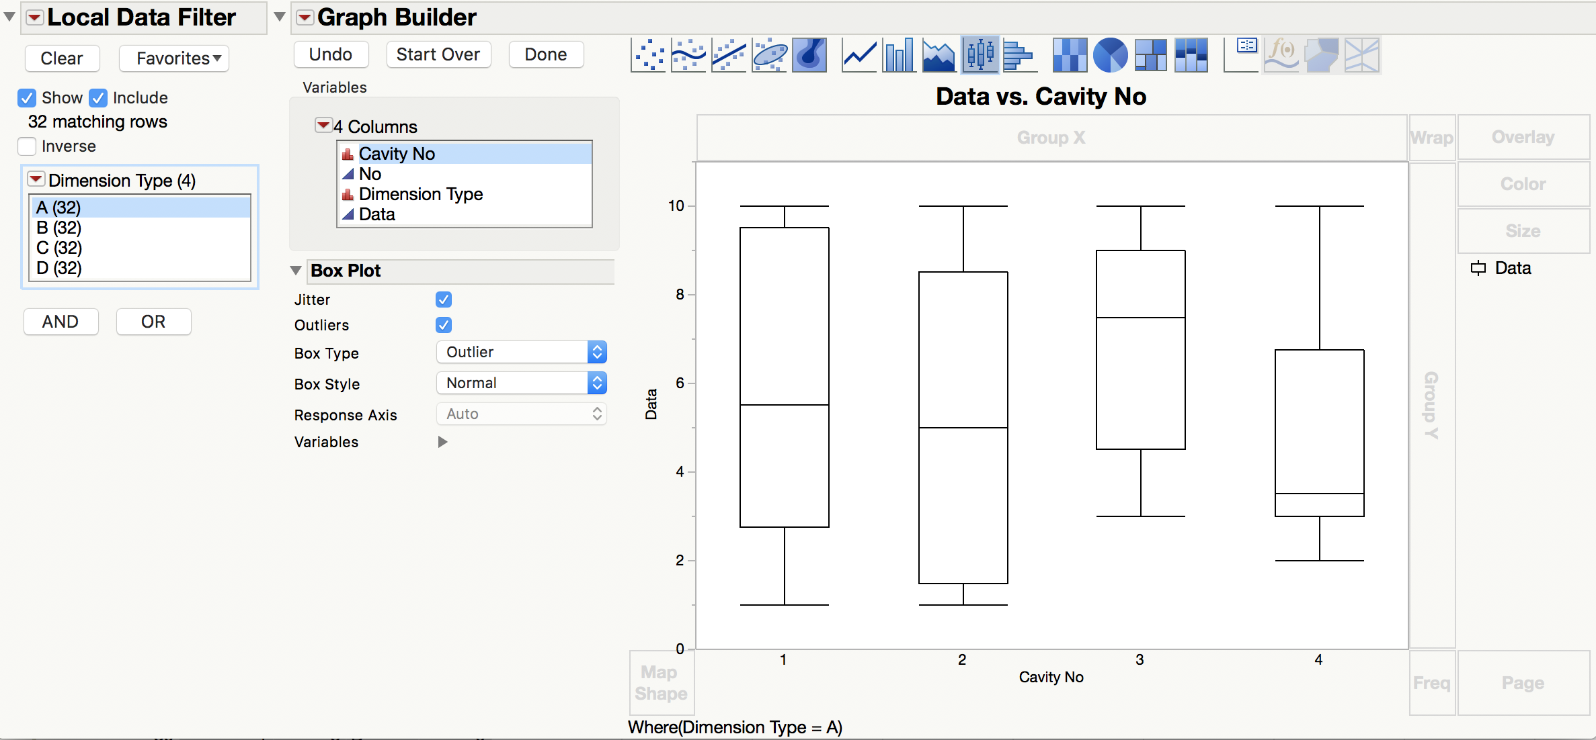This screenshot has height=740, width=1596.
Task: Select the treemap icon in toolbar
Action: pyautogui.click(x=1151, y=56)
